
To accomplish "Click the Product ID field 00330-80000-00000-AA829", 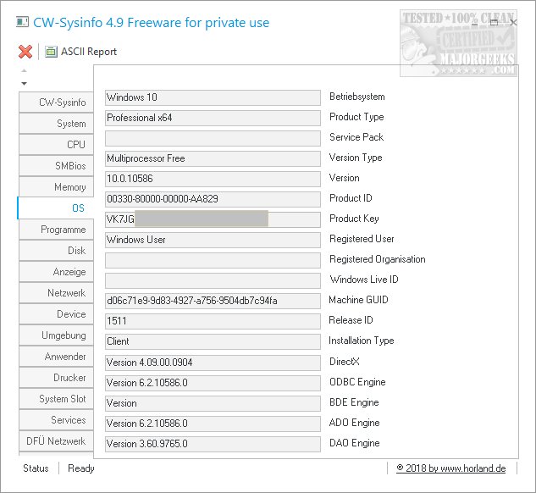I will [x=213, y=199].
